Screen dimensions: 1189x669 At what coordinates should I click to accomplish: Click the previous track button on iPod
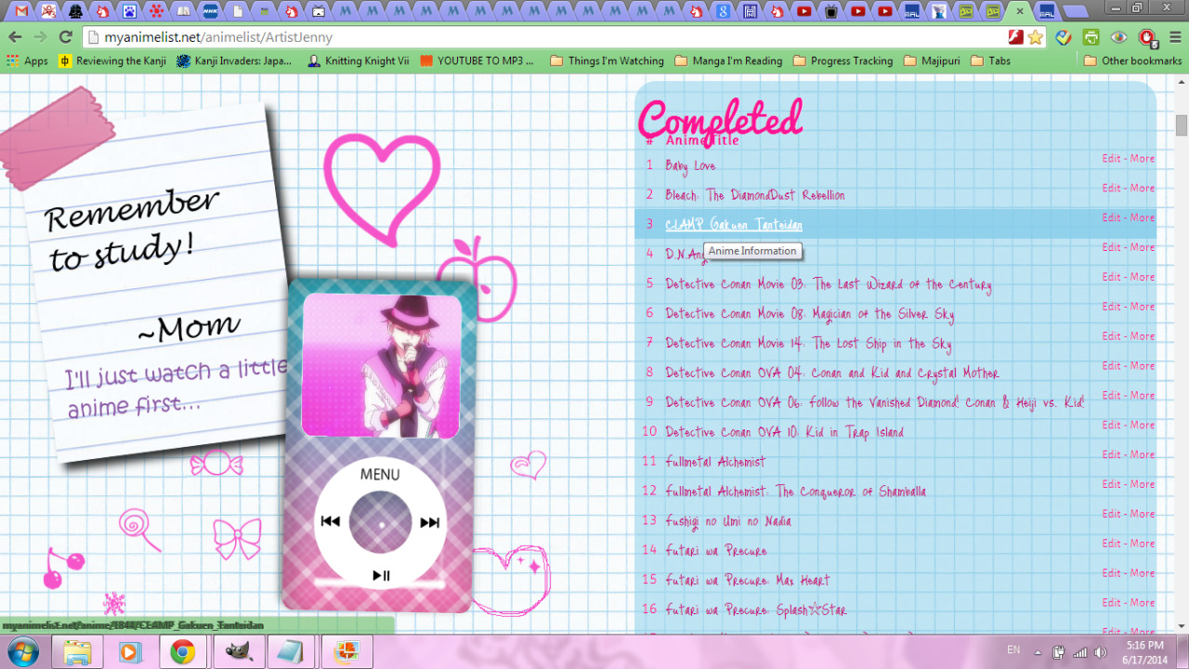[x=330, y=522]
